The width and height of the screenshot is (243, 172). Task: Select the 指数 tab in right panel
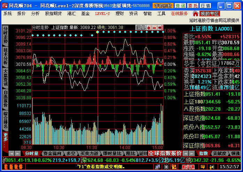pos(203,154)
